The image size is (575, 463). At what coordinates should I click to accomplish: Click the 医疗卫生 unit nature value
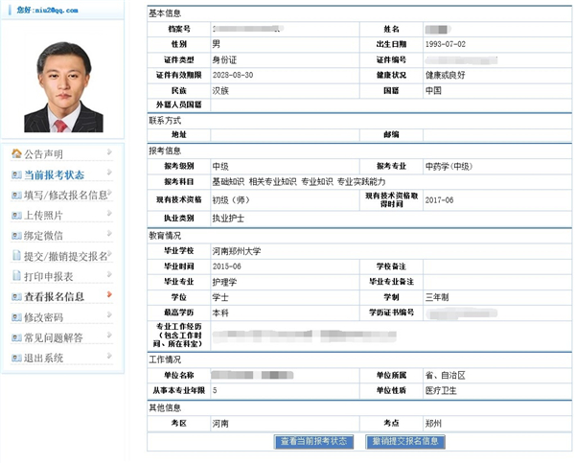441,391
